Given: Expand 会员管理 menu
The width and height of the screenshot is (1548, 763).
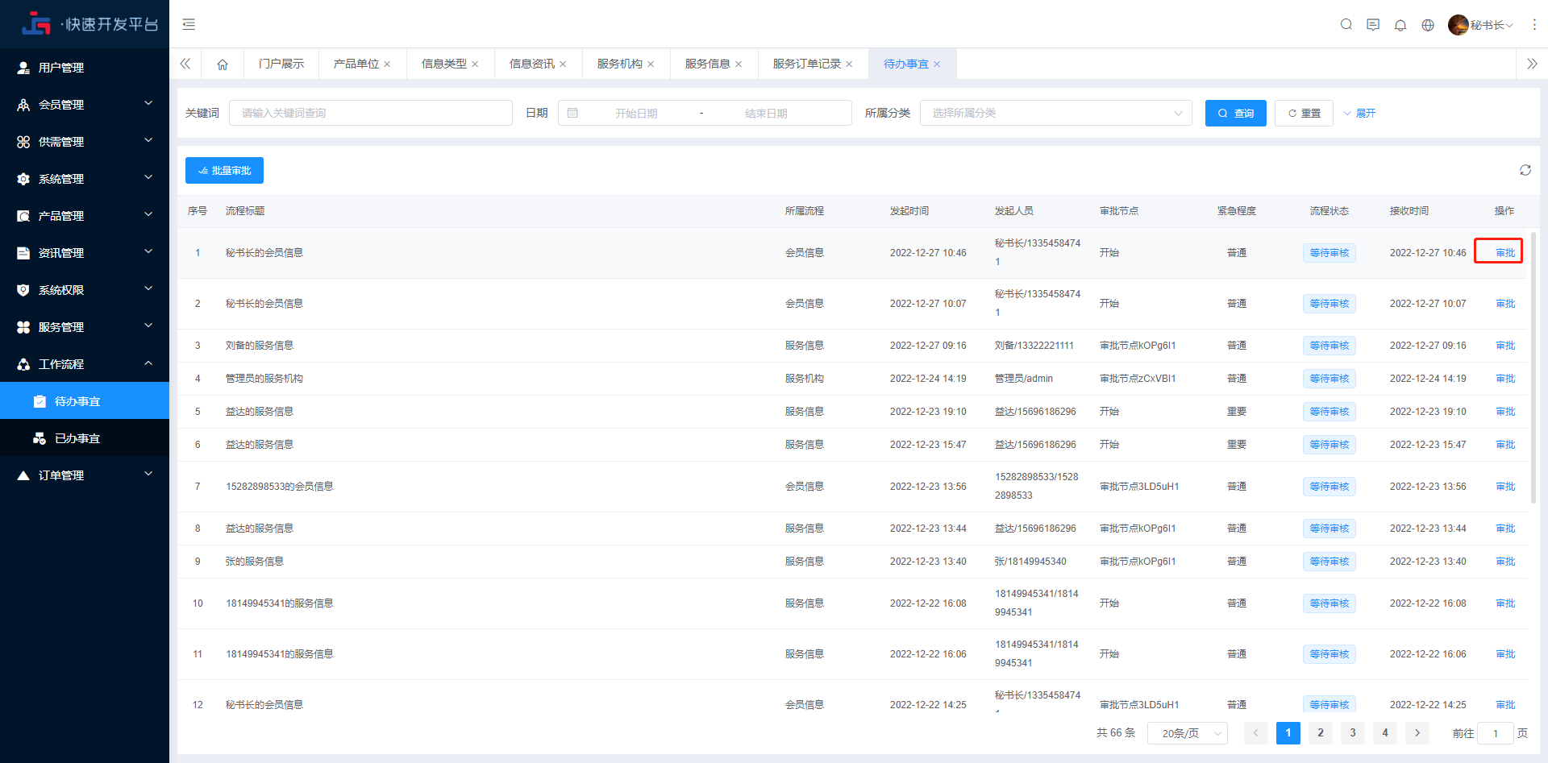Looking at the screenshot, I should 85,105.
